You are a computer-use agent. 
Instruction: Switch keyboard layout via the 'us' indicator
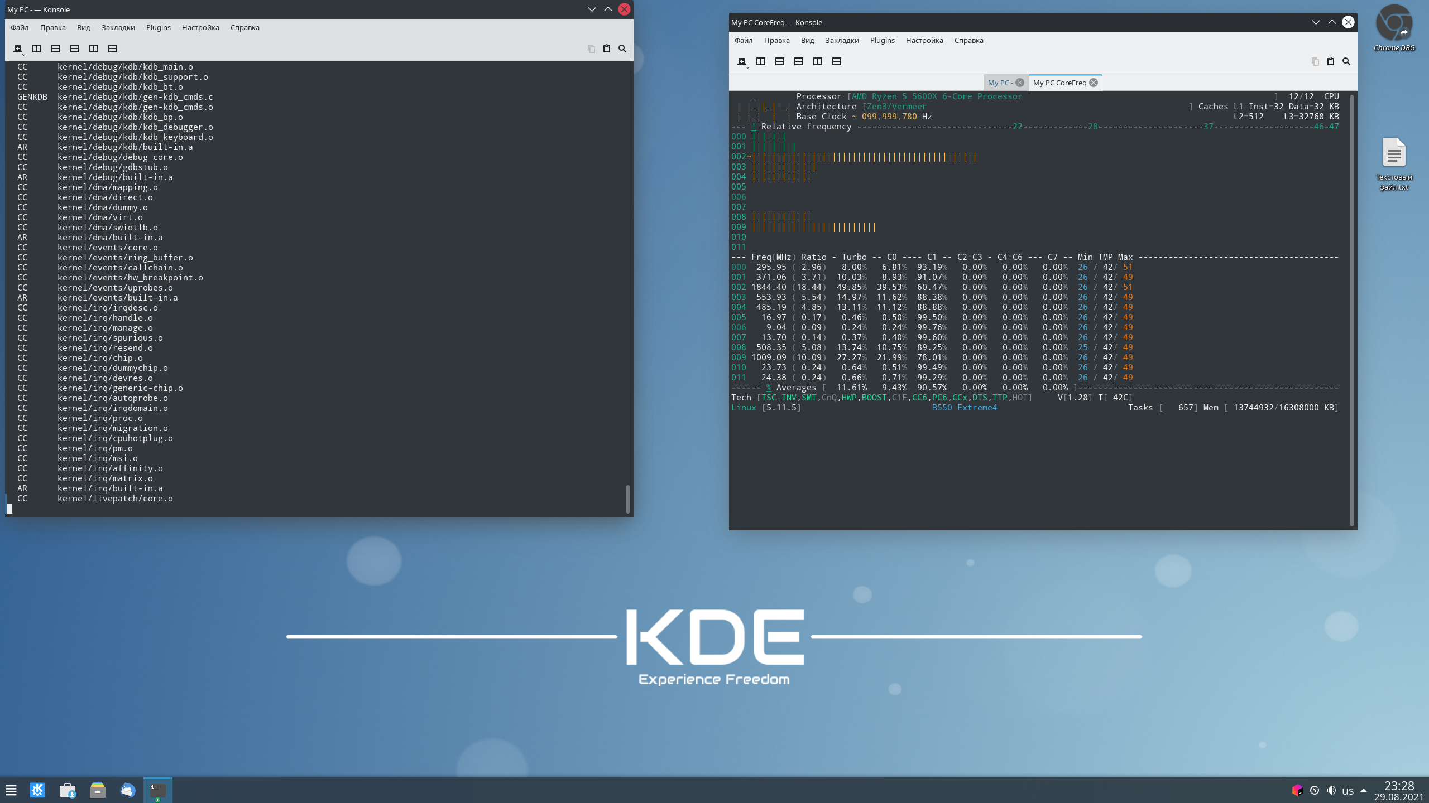point(1348,791)
